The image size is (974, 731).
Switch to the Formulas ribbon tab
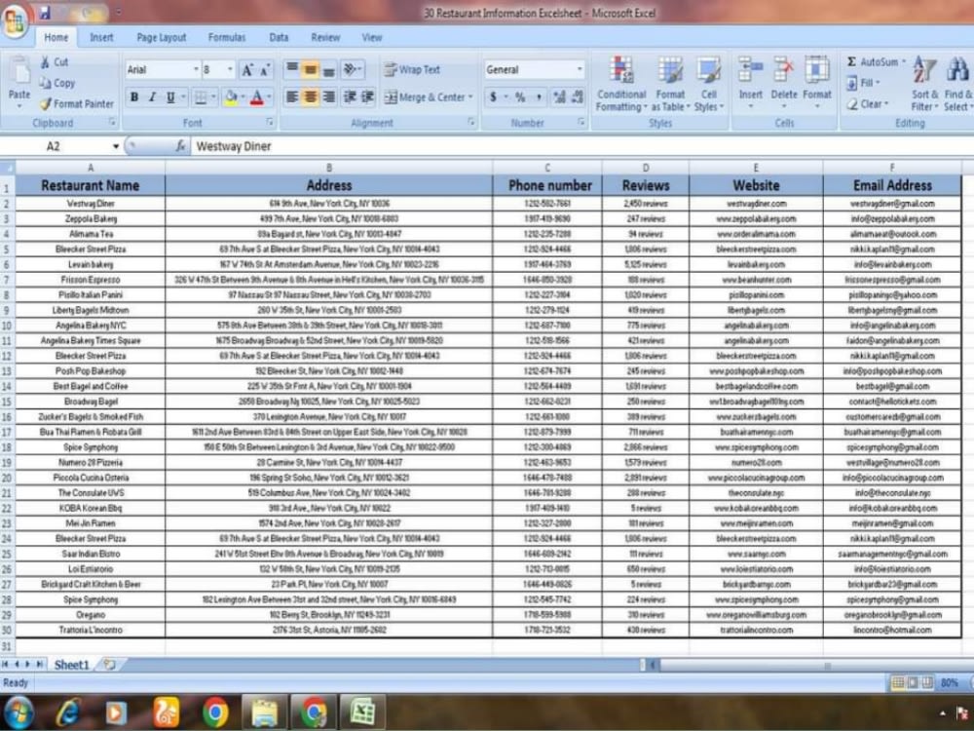(x=227, y=37)
